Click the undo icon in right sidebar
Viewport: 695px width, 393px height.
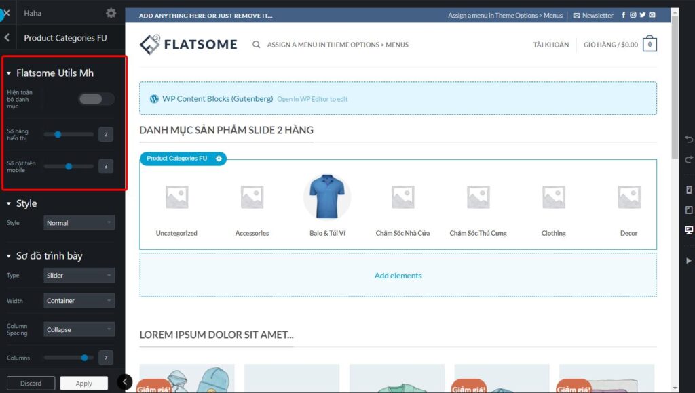(x=689, y=139)
